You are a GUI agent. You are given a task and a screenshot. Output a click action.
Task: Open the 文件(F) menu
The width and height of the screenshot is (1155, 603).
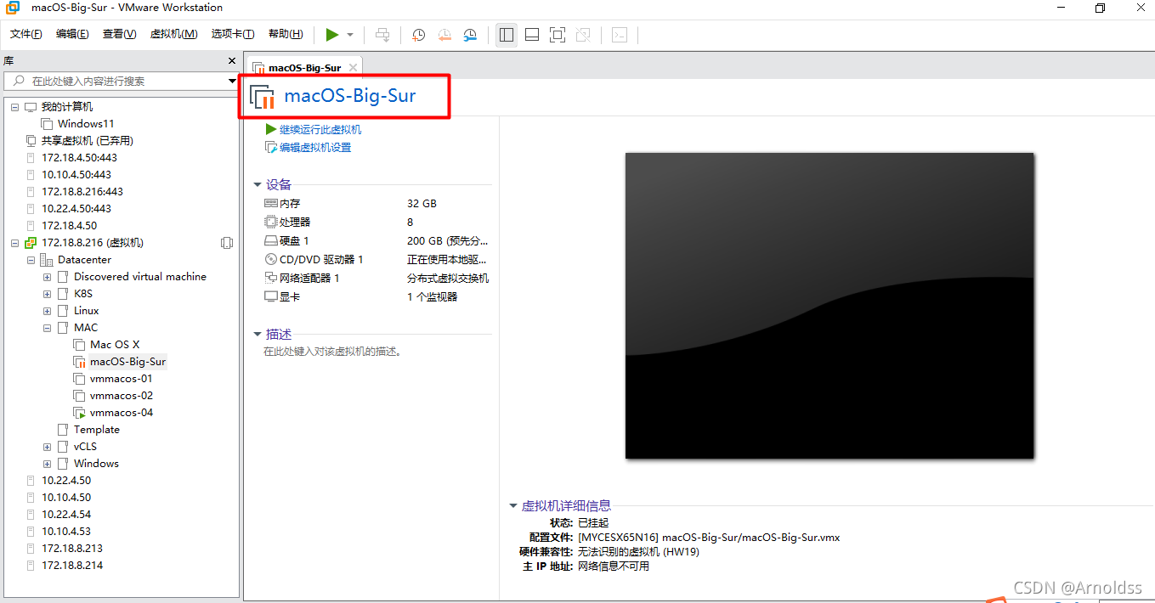coord(26,34)
